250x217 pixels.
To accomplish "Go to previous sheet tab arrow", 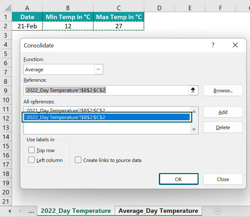I will (10, 211).
